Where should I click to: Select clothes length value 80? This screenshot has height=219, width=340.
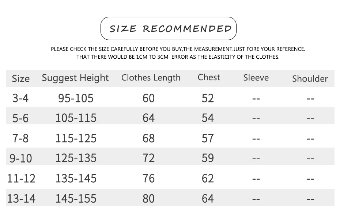pos(148,199)
